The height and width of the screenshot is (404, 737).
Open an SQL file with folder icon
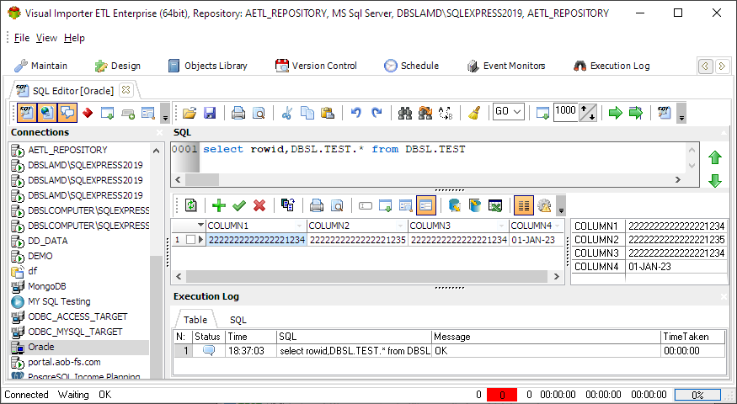tap(189, 113)
